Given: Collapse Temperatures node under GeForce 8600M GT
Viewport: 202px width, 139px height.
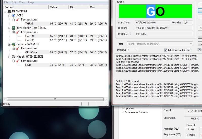Looking at the screenshot, I should 14,49.
